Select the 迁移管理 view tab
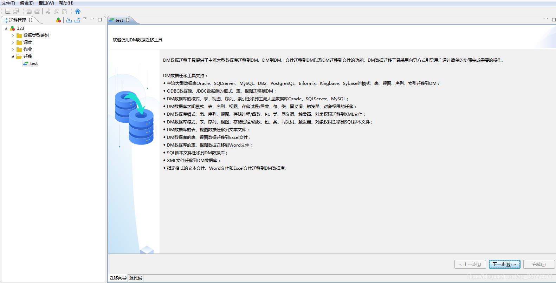This screenshot has width=556, height=283. click(18, 20)
